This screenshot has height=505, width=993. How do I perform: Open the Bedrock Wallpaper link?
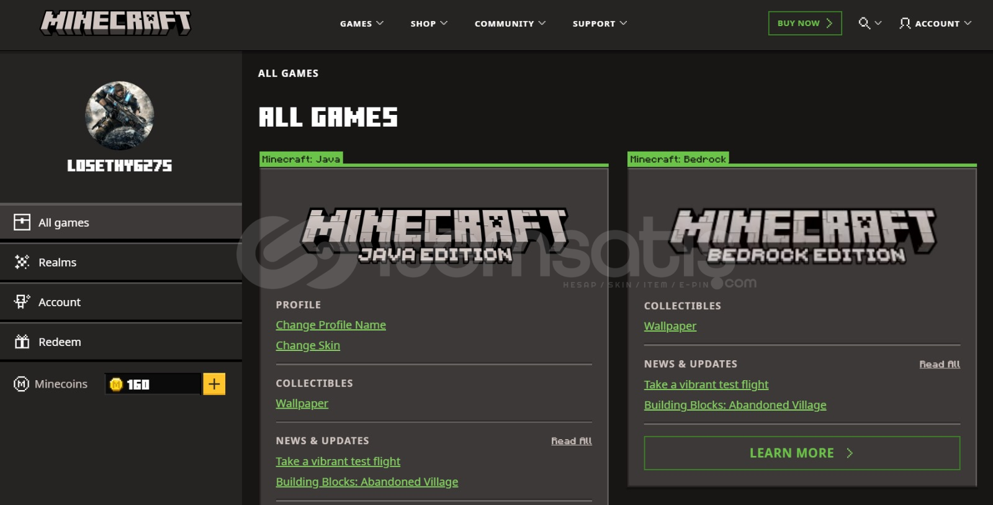(x=670, y=326)
